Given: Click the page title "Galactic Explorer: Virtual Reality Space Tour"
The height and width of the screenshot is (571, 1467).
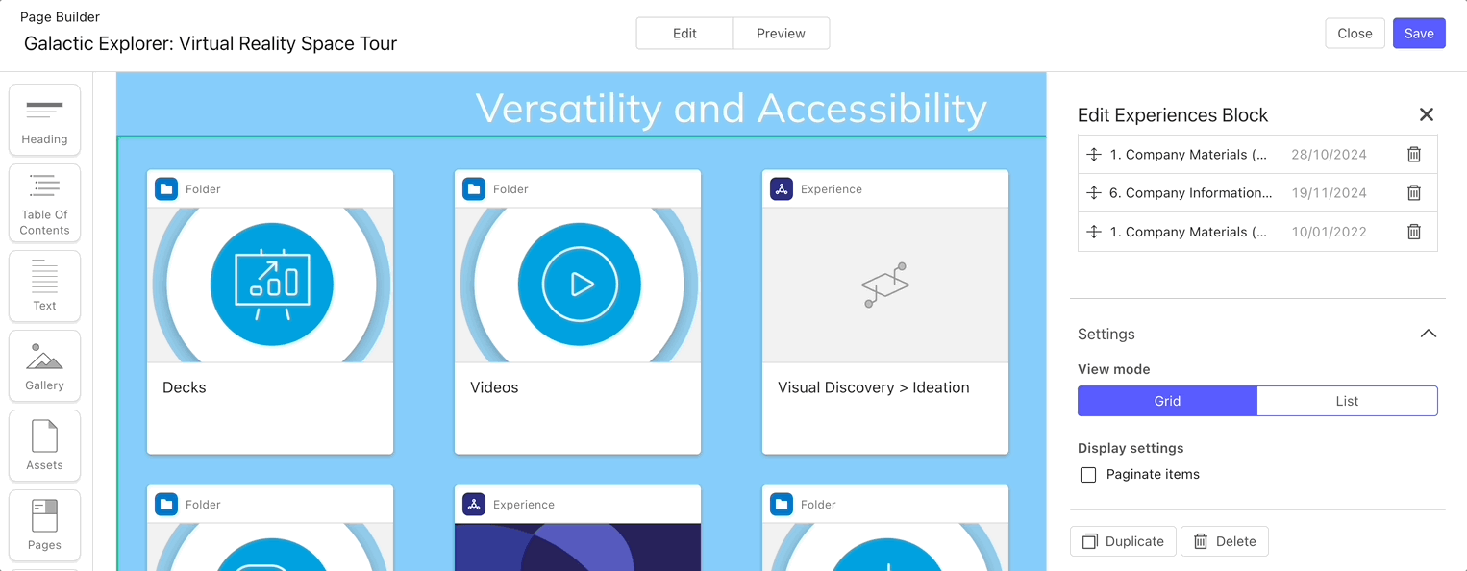Looking at the screenshot, I should click(x=211, y=44).
